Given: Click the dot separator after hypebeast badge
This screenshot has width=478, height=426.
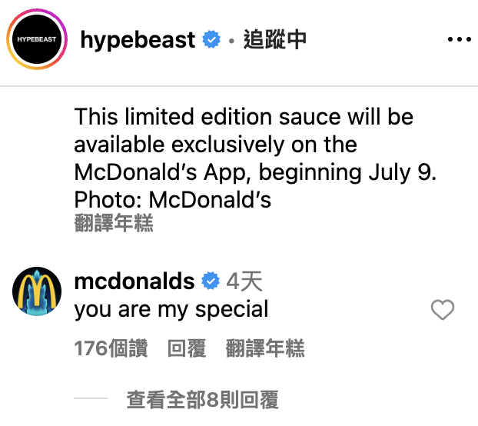Looking at the screenshot, I should (x=231, y=40).
